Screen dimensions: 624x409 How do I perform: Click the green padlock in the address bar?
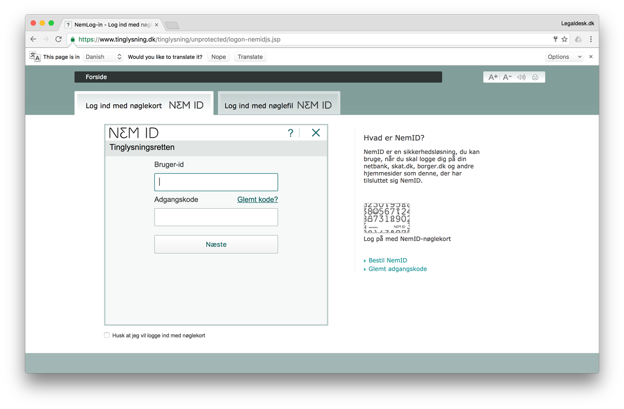[x=73, y=39]
